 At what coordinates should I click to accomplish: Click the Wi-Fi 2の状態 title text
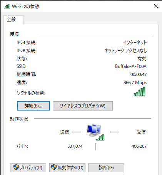point(25,7)
